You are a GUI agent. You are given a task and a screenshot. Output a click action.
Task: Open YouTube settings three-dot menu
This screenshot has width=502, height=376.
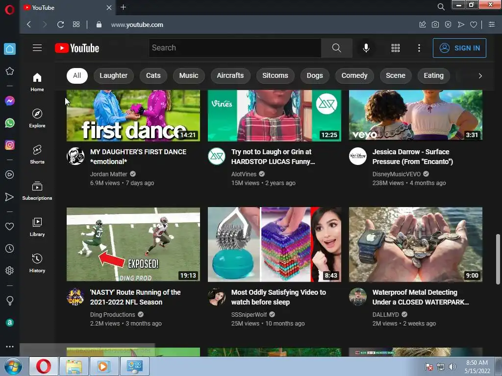tap(419, 48)
